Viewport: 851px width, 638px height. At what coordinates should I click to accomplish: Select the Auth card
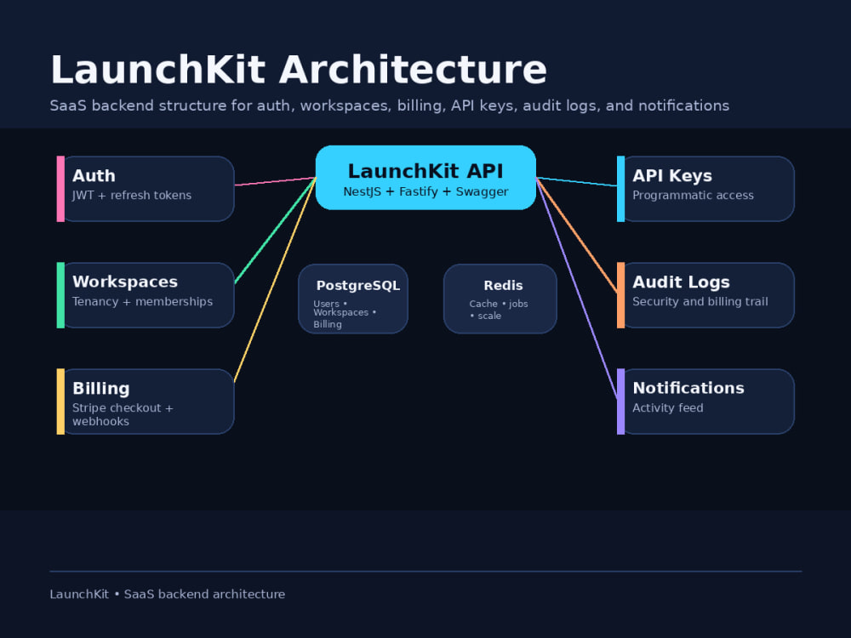point(146,189)
